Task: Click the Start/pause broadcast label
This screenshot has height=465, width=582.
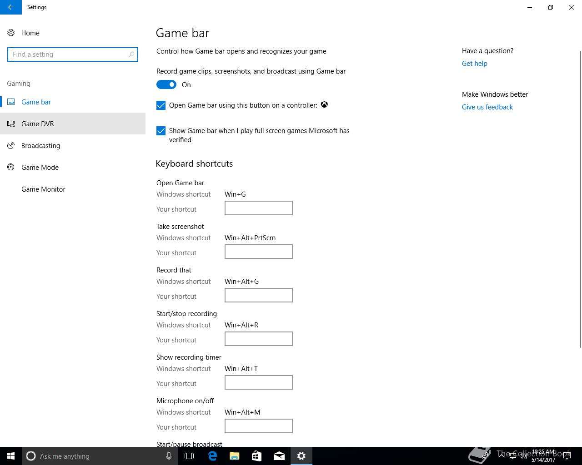Action: (x=189, y=444)
